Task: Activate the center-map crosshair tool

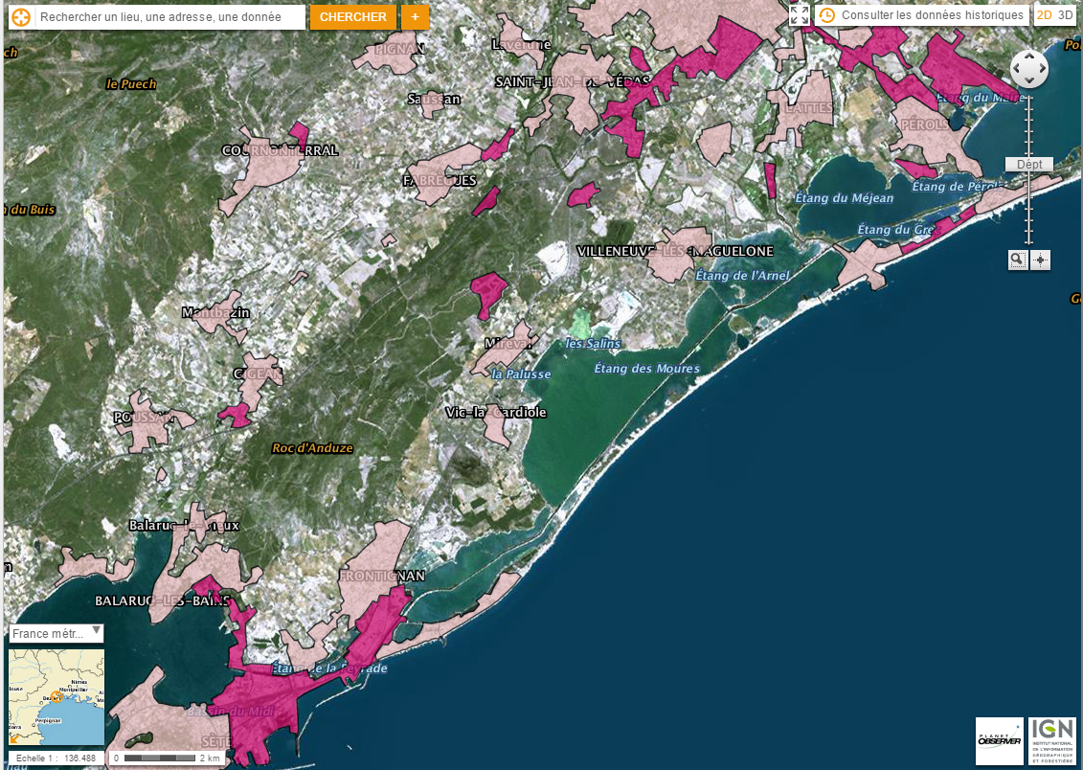Action: pos(1040,260)
